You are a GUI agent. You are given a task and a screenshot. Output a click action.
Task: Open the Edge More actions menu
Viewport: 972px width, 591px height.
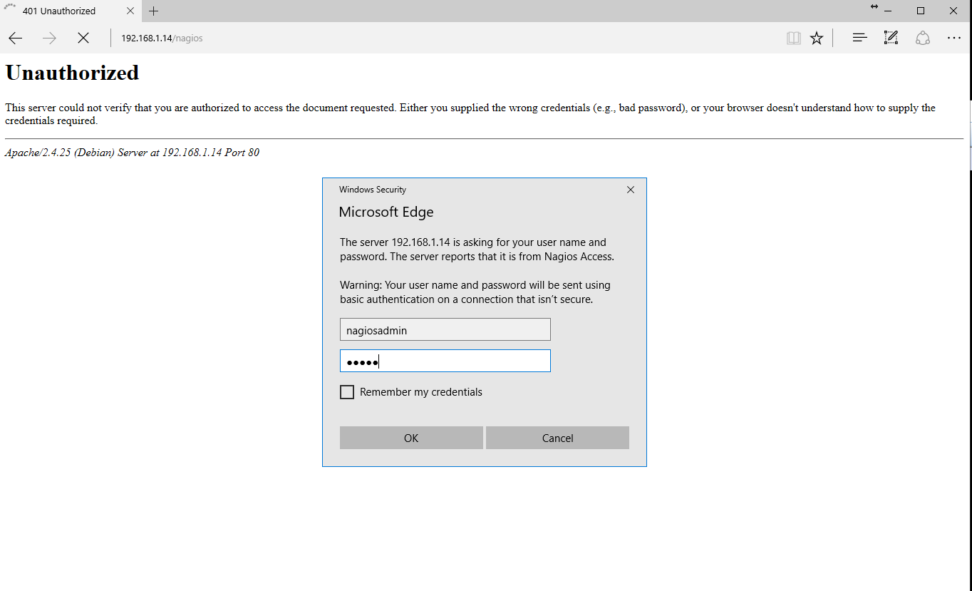click(x=954, y=38)
